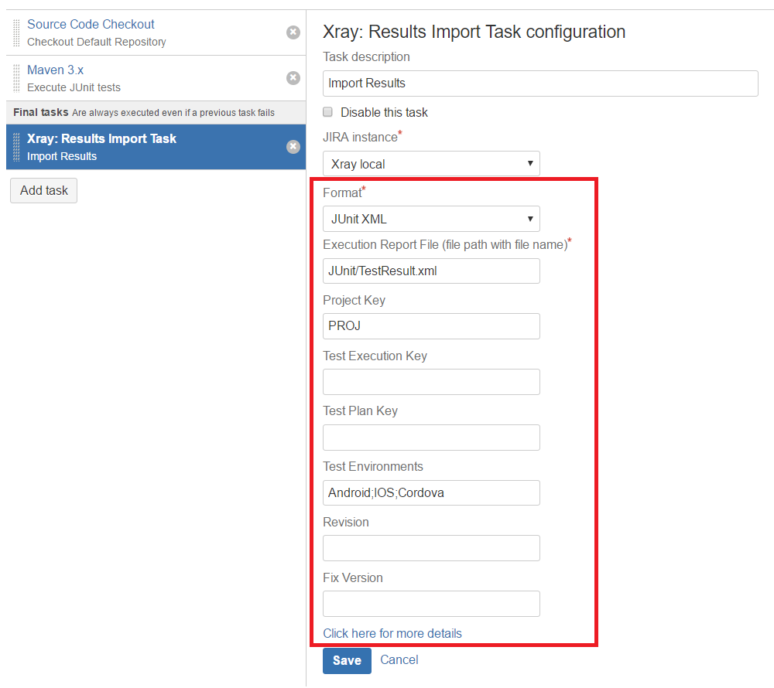
Task: Focus the Fix Version field
Action: pyautogui.click(x=431, y=604)
